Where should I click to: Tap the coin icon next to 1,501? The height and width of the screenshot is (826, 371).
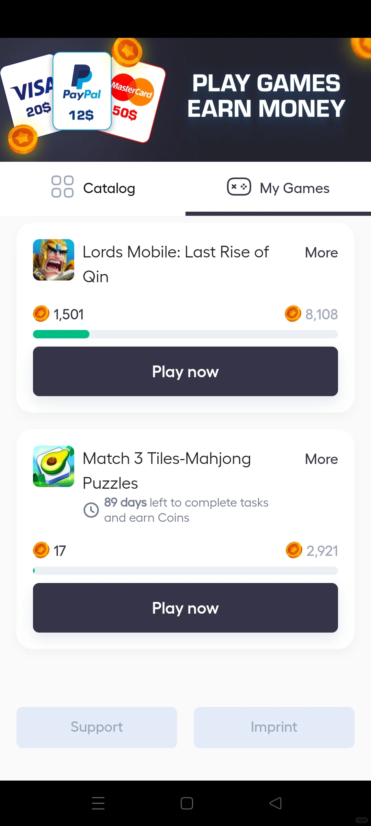(41, 314)
